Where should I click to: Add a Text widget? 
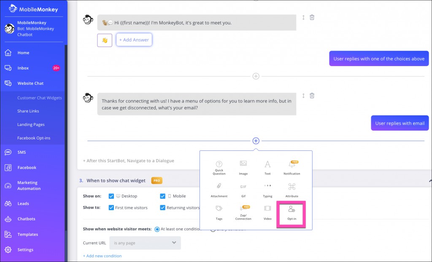coord(267,168)
